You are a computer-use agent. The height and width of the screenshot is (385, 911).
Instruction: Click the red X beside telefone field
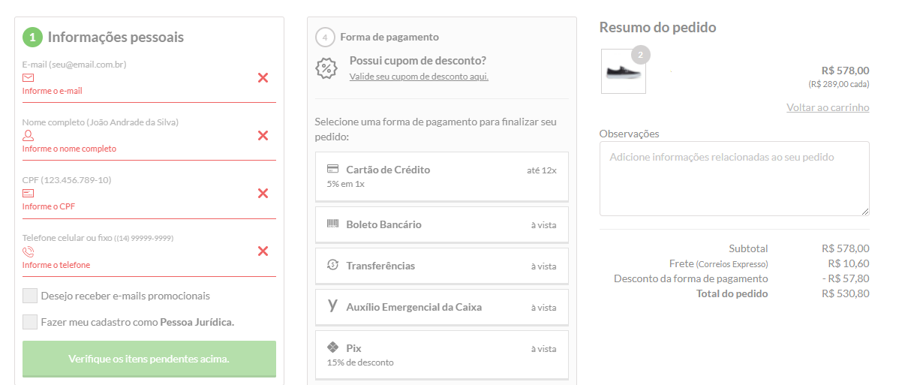click(x=263, y=251)
